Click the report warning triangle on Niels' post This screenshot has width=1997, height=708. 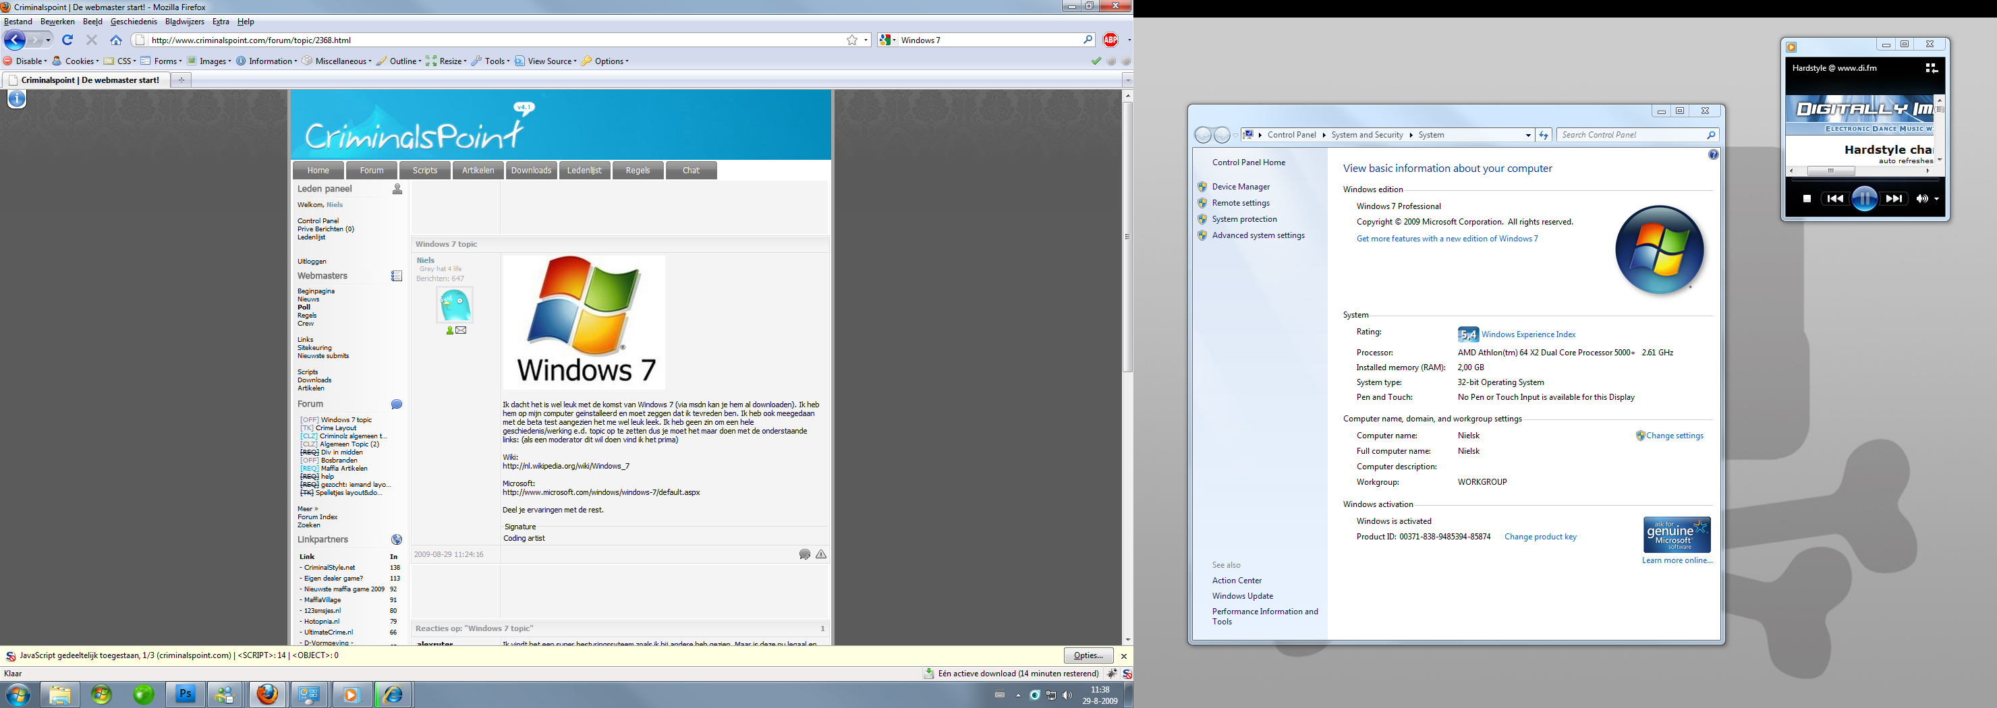[821, 555]
